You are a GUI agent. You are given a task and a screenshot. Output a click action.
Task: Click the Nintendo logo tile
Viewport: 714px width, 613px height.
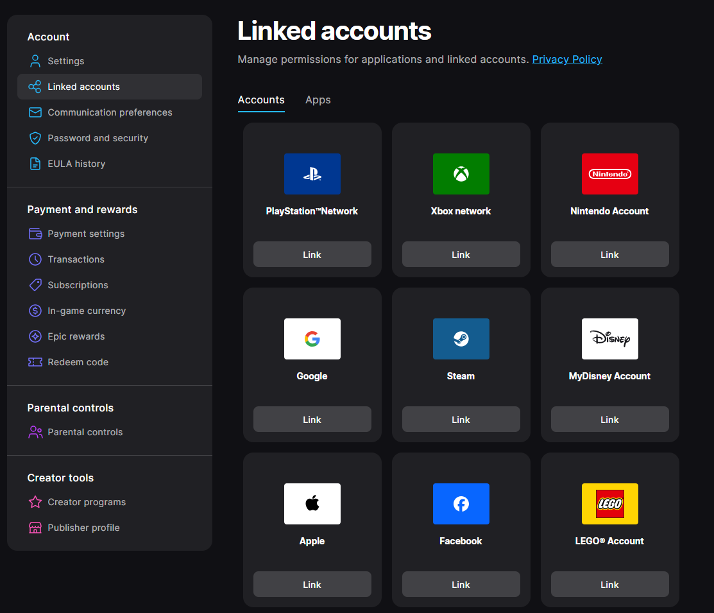[x=609, y=174]
